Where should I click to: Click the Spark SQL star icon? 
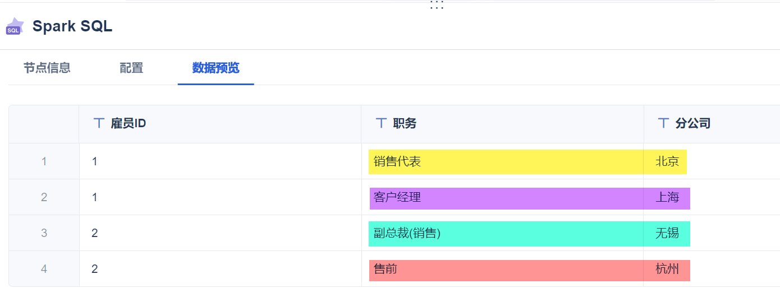tap(15, 26)
